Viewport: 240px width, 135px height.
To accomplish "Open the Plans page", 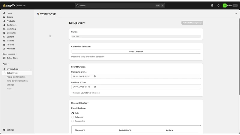I will click(x=9, y=89).
